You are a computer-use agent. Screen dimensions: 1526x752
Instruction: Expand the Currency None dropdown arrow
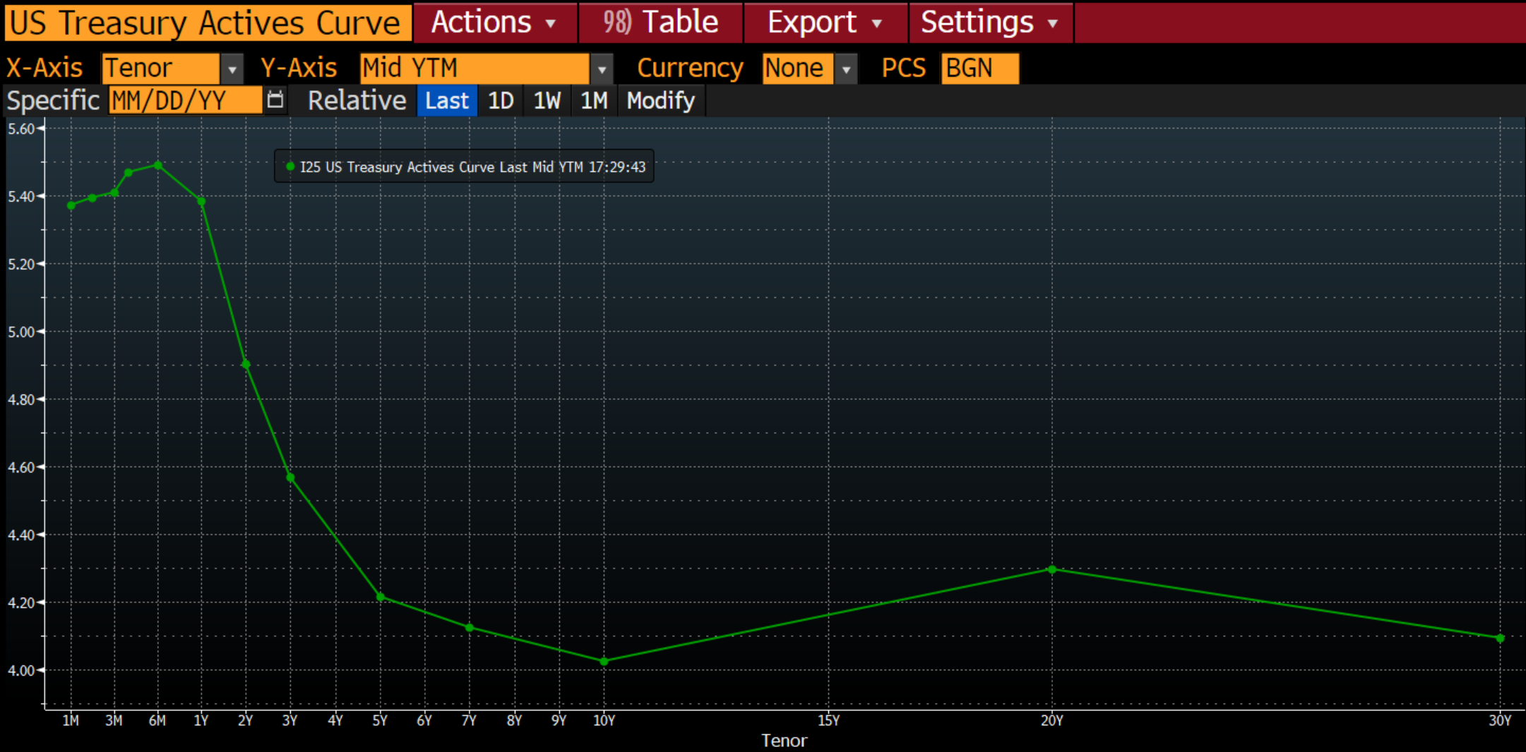coord(846,69)
